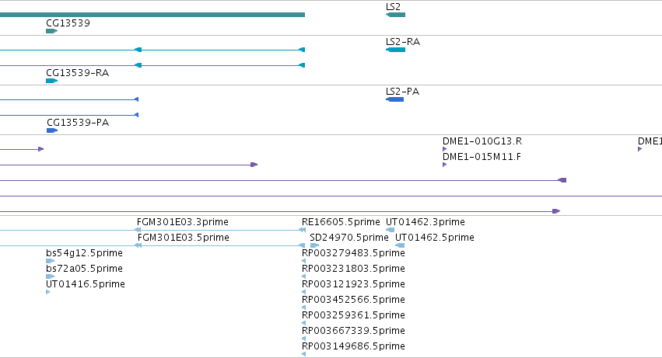Click the bs72a05.5prime EST glyph
The height and width of the screenshot is (358, 662).
coord(51,276)
